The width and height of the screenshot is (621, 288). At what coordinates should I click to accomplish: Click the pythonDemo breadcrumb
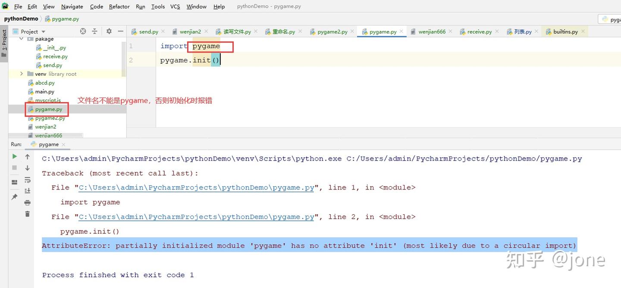pyautogui.click(x=21, y=19)
